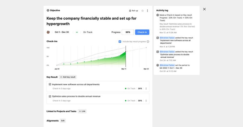Viewport: 243px width, 127px height.
Task: Star this objective as favorite
Action: (x=142, y=11)
